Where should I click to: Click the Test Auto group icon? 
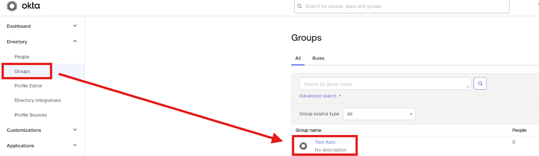click(x=303, y=146)
